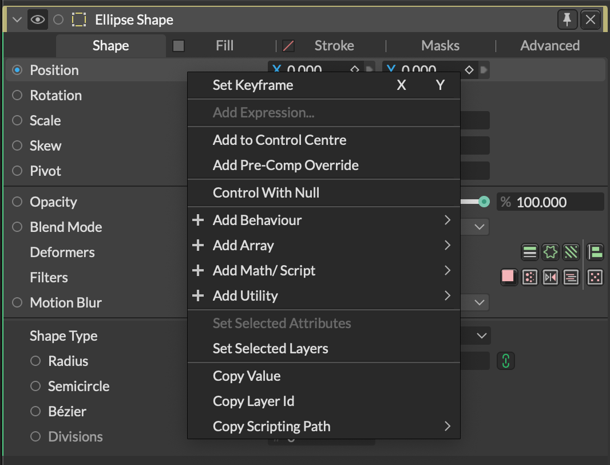Click the pin icon for Ellipse Shape panel
Screen dimensions: 610x465
567,20
